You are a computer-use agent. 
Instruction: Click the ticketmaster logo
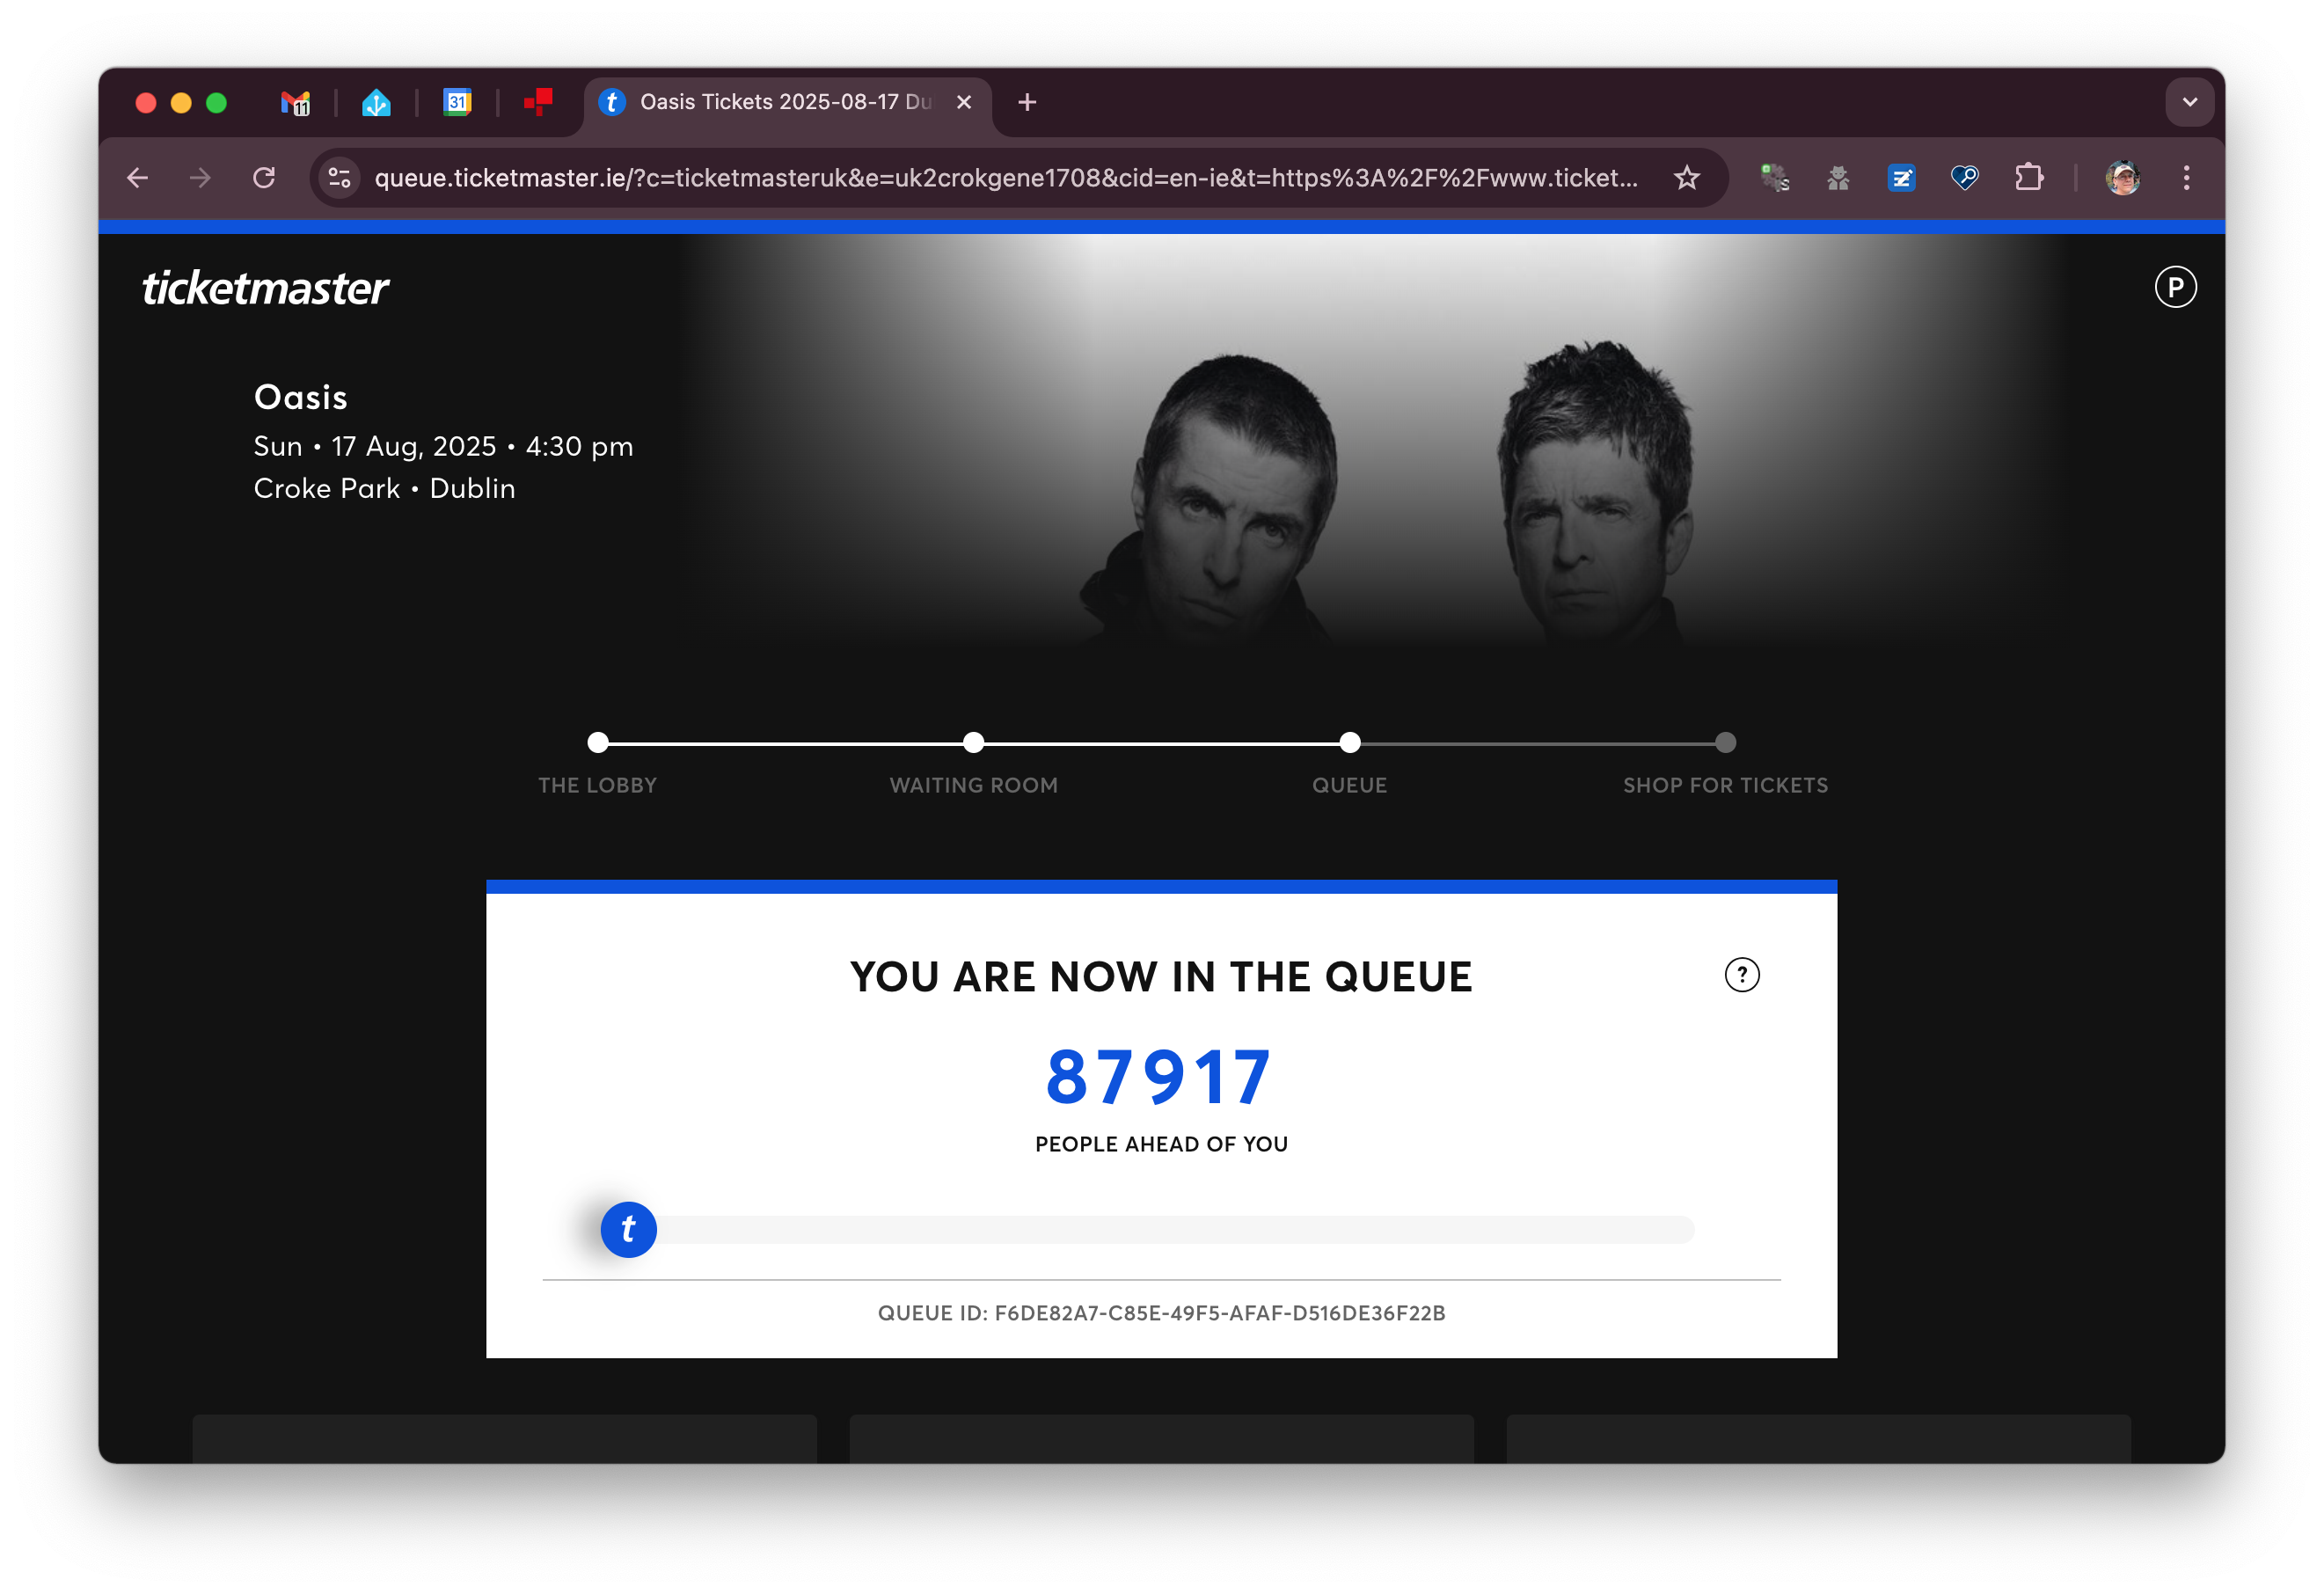click(x=265, y=288)
